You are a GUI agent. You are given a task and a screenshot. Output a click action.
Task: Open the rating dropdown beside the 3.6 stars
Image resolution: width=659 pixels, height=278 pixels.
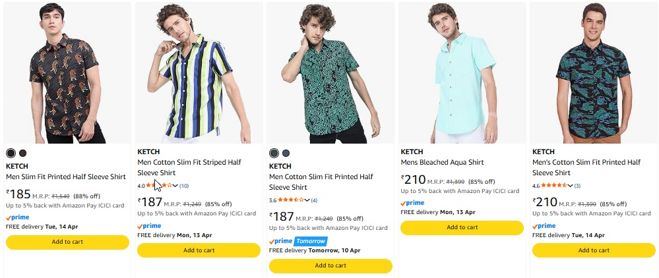[307, 200]
